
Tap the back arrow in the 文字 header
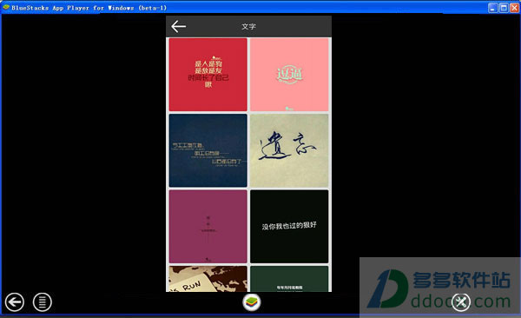[x=178, y=26]
